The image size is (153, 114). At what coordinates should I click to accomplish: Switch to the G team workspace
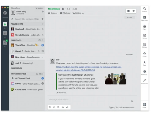click(x=5, y=43)
